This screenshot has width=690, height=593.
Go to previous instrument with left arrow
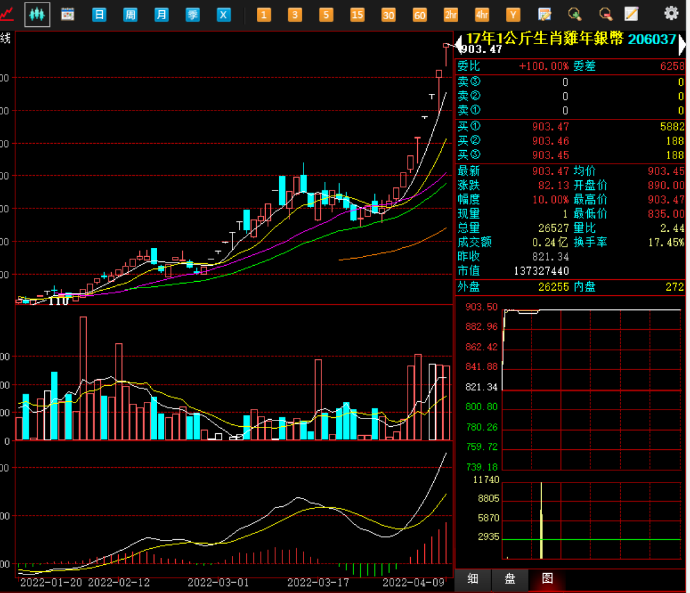pyautogui.click(x=459, y=45)
